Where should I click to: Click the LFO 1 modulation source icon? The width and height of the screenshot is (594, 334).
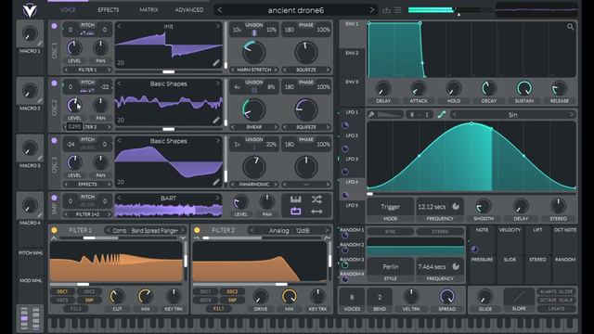click(345, 125)
